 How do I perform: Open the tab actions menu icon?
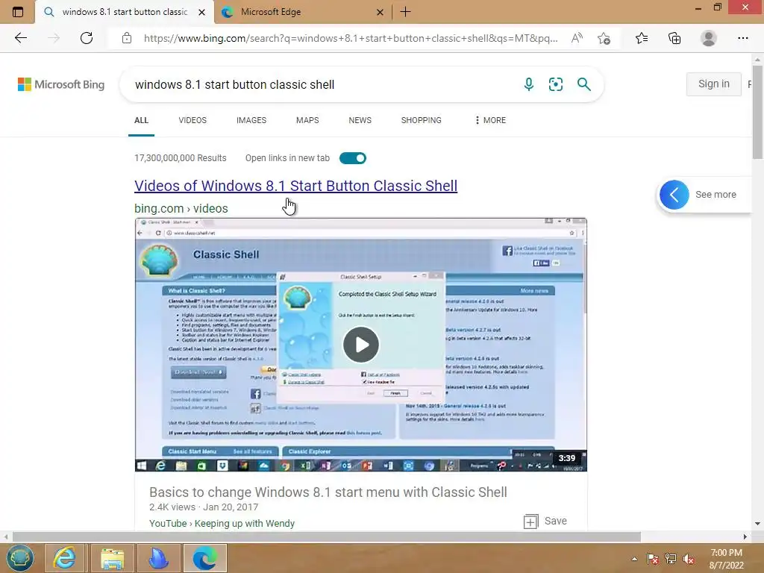point(18,12)
